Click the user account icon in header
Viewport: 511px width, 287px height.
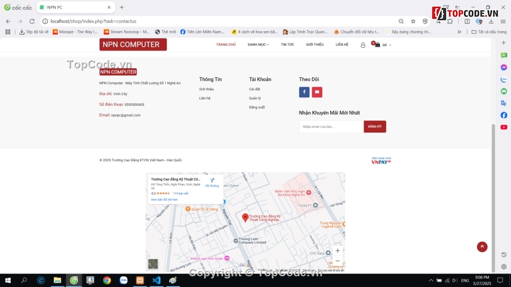click(363, 45)
